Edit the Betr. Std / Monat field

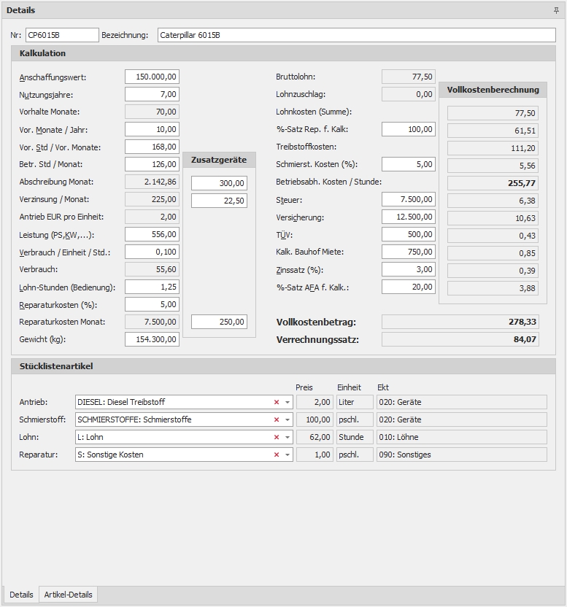(x=152, y=164)
